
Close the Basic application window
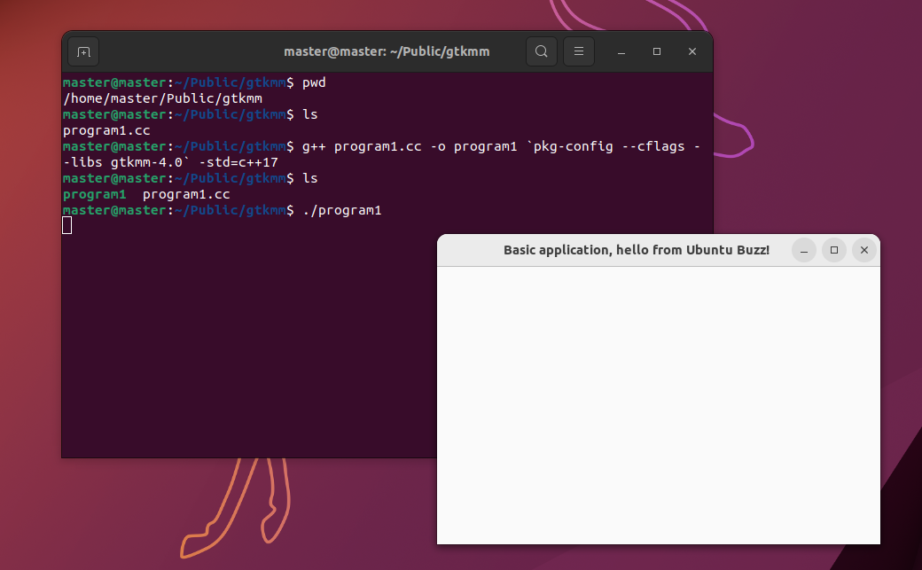pos(863,250)
